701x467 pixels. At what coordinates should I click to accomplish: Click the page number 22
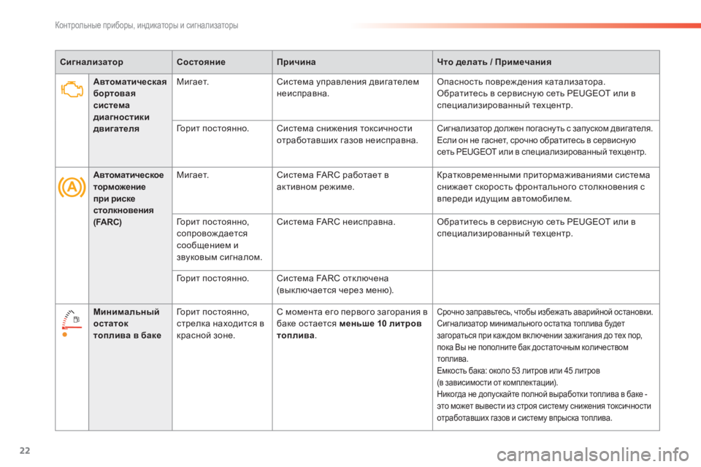[x=25, y=450]
